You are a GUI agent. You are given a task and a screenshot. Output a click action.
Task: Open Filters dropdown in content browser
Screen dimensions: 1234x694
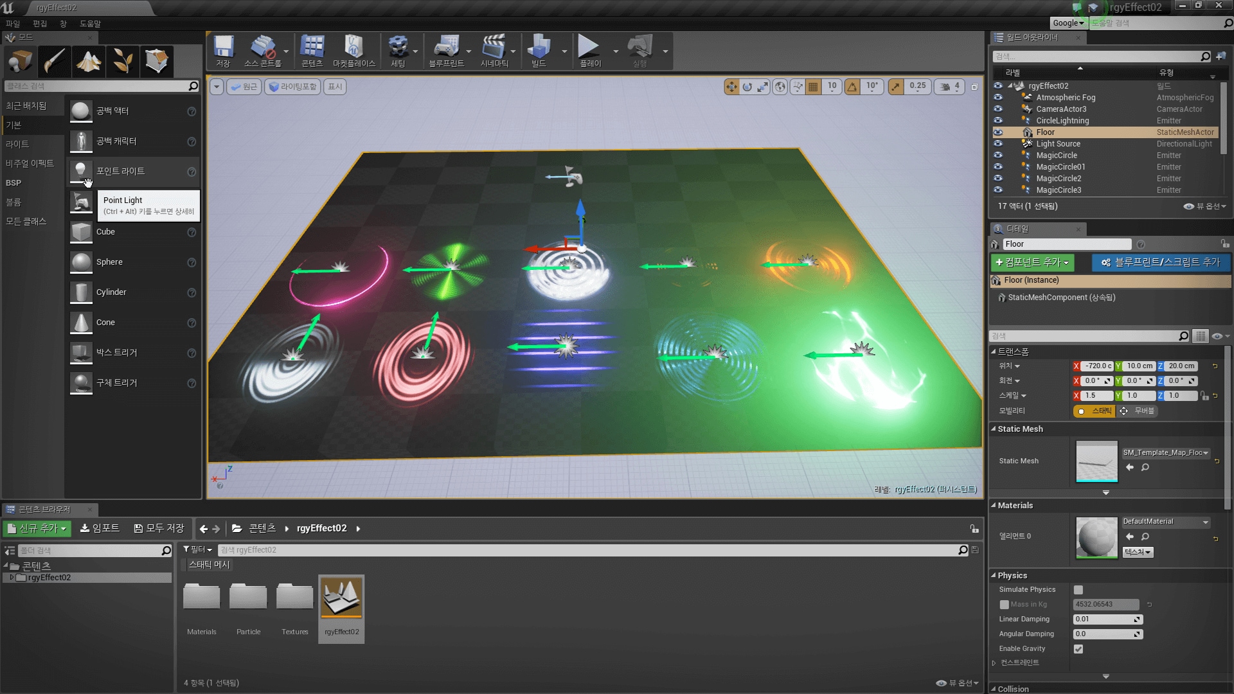[x=198, y=550]
